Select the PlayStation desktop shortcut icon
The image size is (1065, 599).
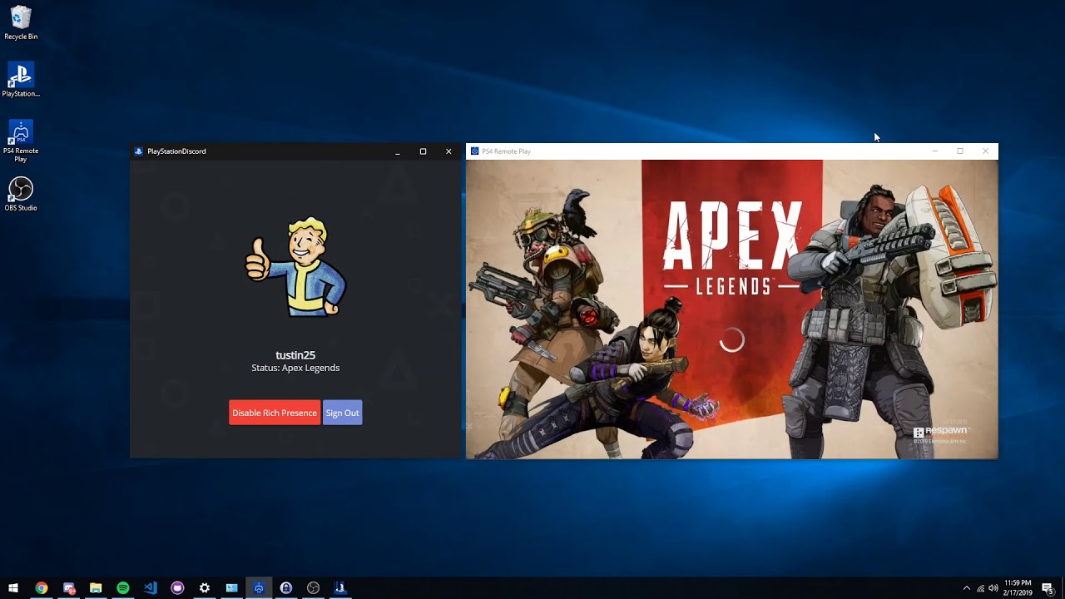pos(21,80)
